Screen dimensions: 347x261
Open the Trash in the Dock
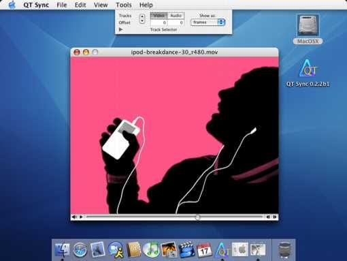click(x=284, y=250)
